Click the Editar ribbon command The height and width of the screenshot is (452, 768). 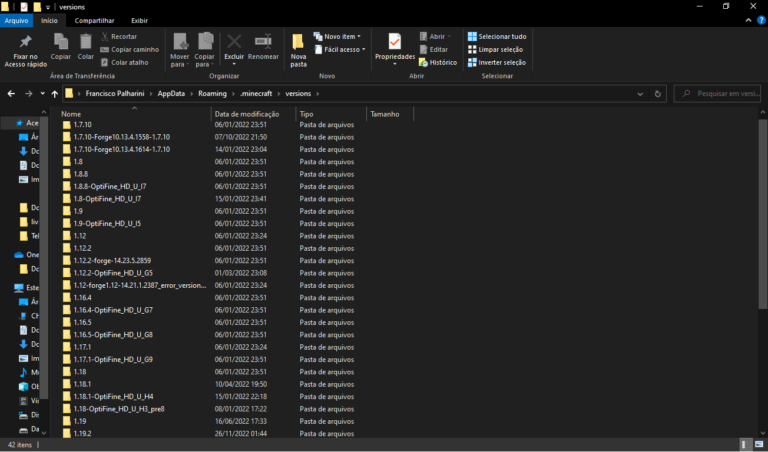tap(433, 49)
